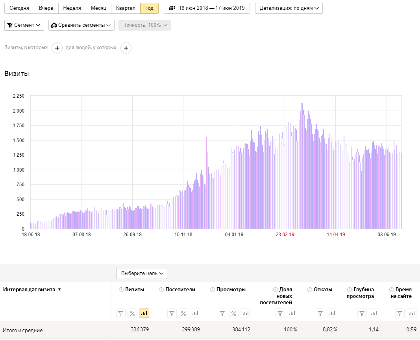Toggle the active Визиты chart button

[144, 314]
